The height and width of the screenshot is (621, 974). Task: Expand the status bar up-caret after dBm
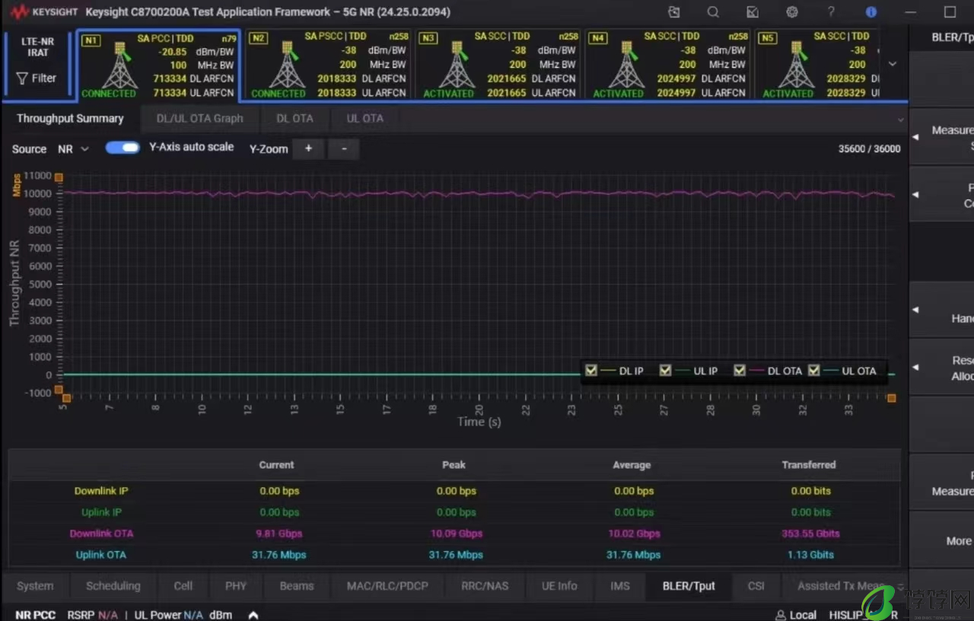pyautogui.click(x=253, y=615)
